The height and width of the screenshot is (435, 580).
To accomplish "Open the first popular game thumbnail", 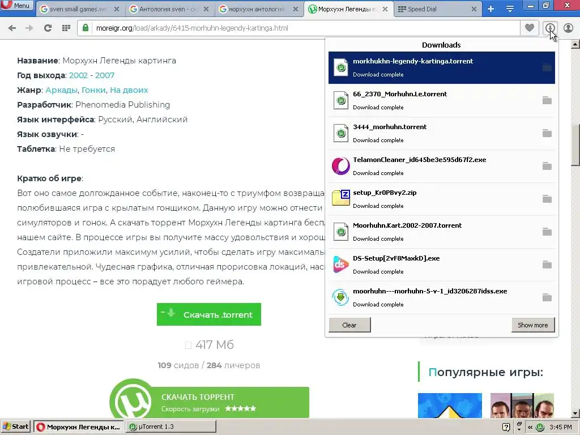I will (450, 406).
